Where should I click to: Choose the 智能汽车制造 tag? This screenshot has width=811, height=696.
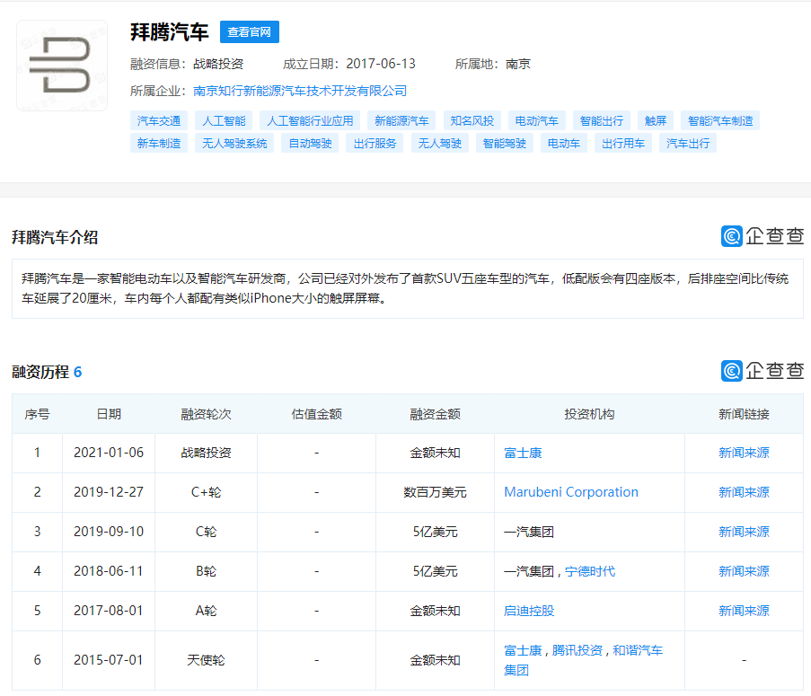pos(720,120)
